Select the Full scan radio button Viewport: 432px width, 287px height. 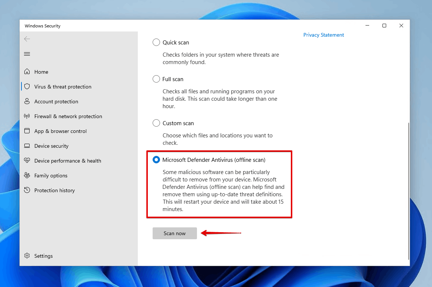156,79
